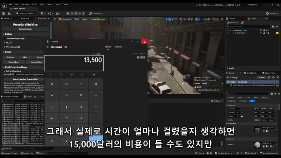The height and width of the screenshot is (158, 281).
Task: Toggle lighting bulb icon on OldLightSetup row
Action: (x=261, y=33)
